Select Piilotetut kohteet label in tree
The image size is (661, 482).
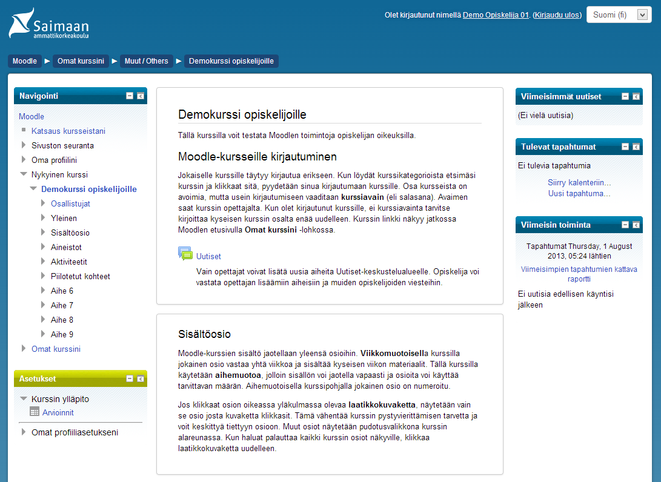pyautogui.click(x=81, y=276)
